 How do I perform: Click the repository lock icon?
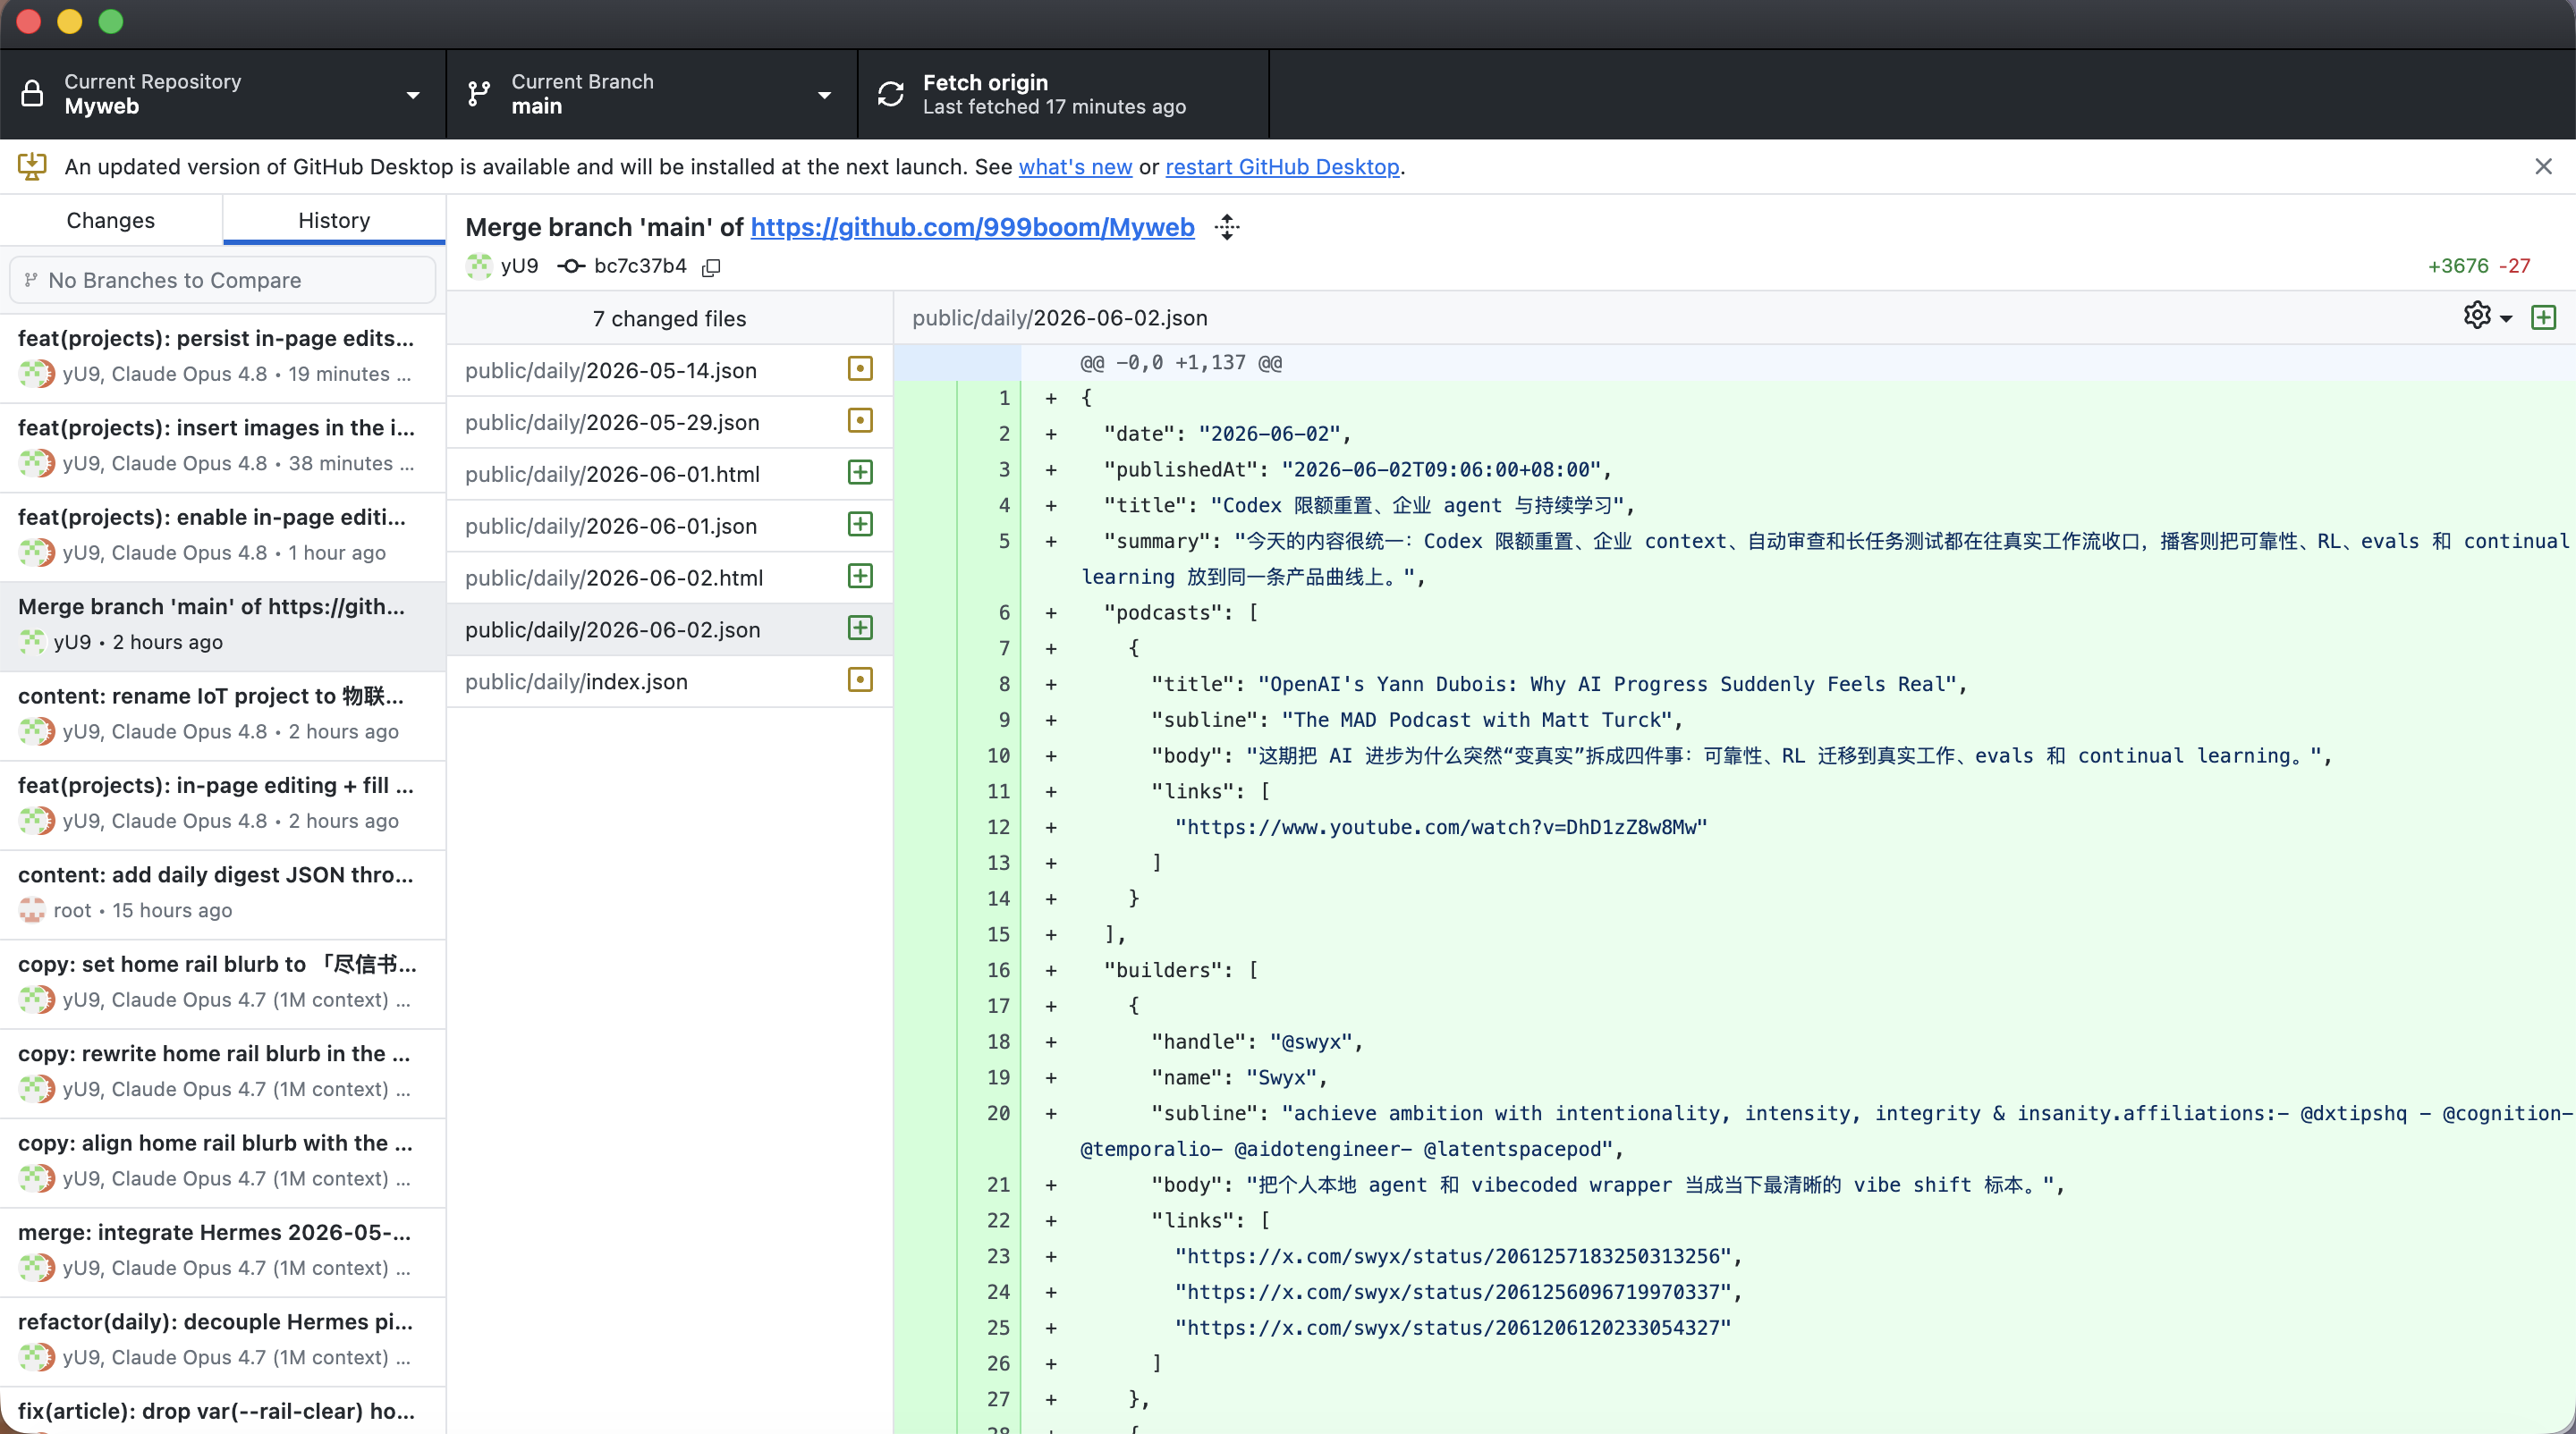click(32, 94)
